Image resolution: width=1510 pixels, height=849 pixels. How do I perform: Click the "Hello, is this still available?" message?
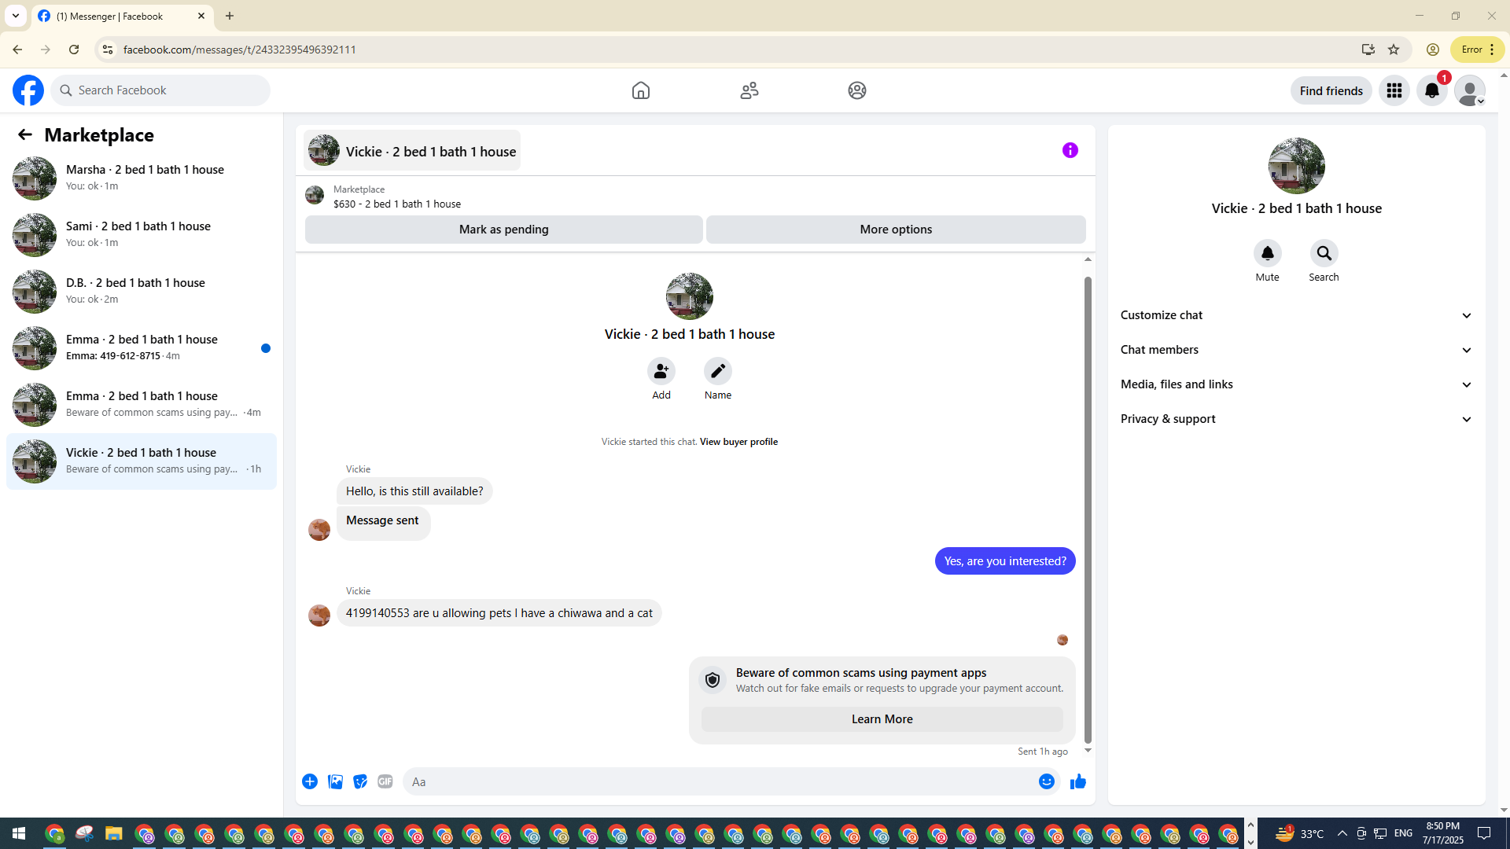tap(414, 491)
